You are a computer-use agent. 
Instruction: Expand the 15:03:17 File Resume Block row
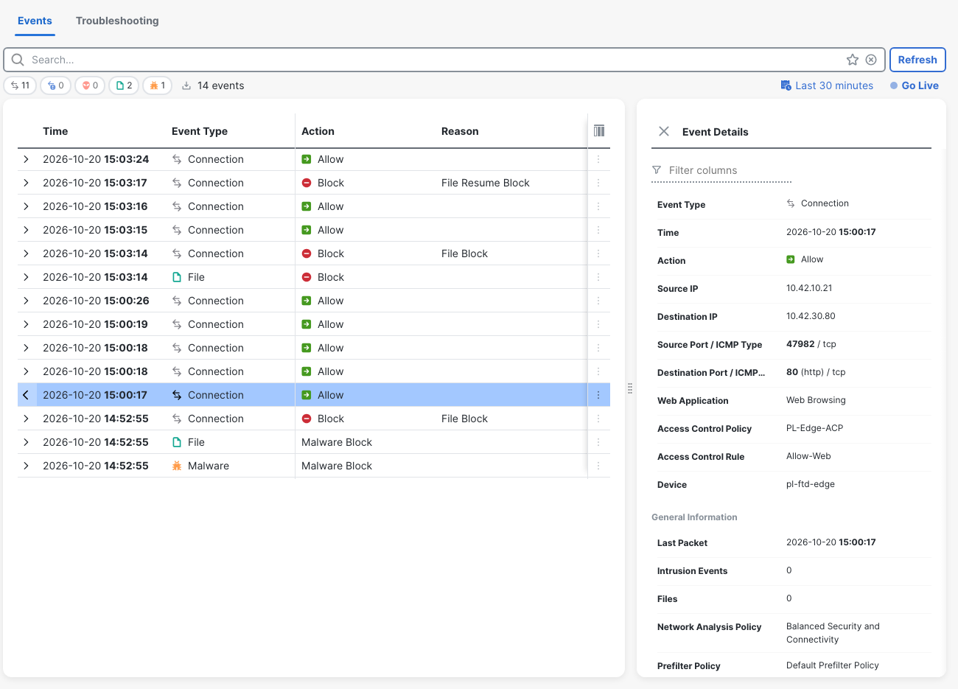pyautogui.click(x=26, y=183)
